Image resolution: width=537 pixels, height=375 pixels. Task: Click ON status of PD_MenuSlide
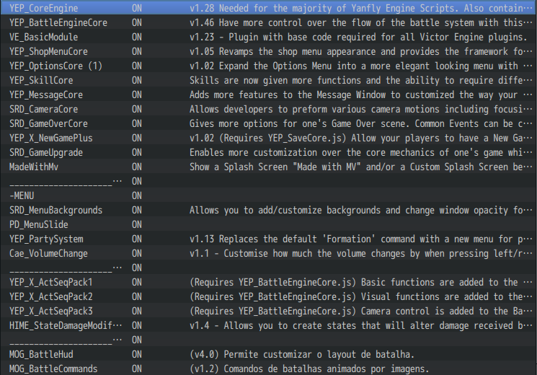[137, 224]
